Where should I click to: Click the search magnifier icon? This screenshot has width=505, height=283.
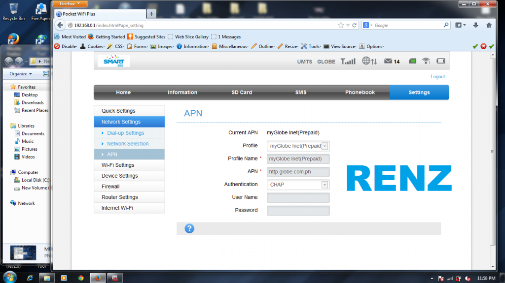pyautogui.click(x=446, y=25)
